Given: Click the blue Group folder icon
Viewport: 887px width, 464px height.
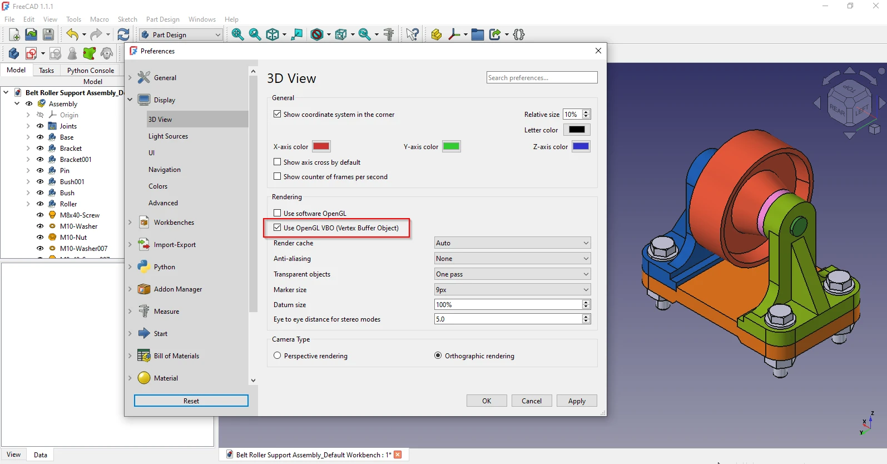Looking at the screenshot, I should coord(478,34).
